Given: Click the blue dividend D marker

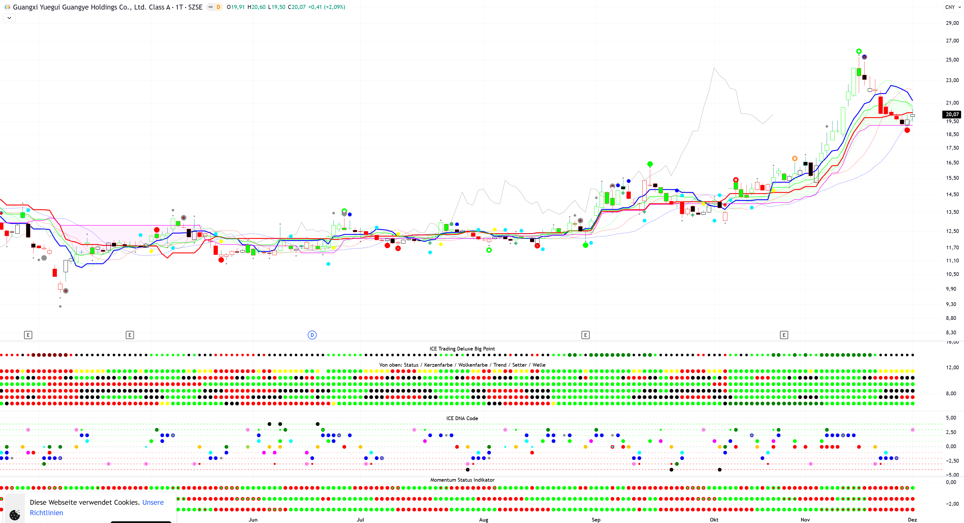Looking at the screenshot, I should 312,335.
